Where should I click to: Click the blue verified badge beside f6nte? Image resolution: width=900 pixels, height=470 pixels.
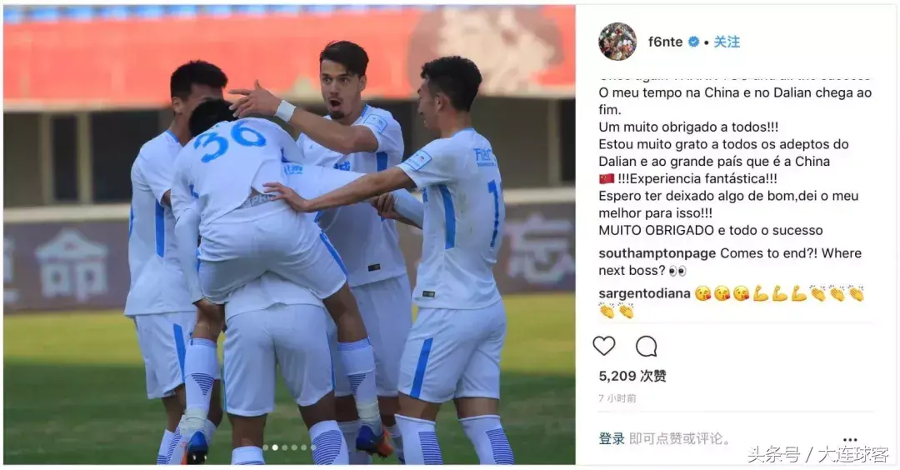[x=693, y=42]
